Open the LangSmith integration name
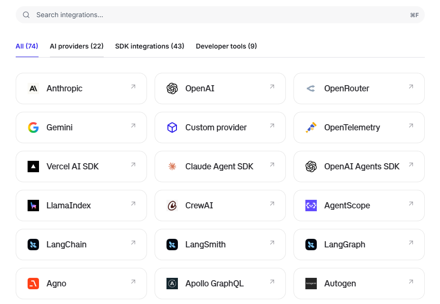The image size is (440, 304). pyautogui.click(x=205, y=245)
